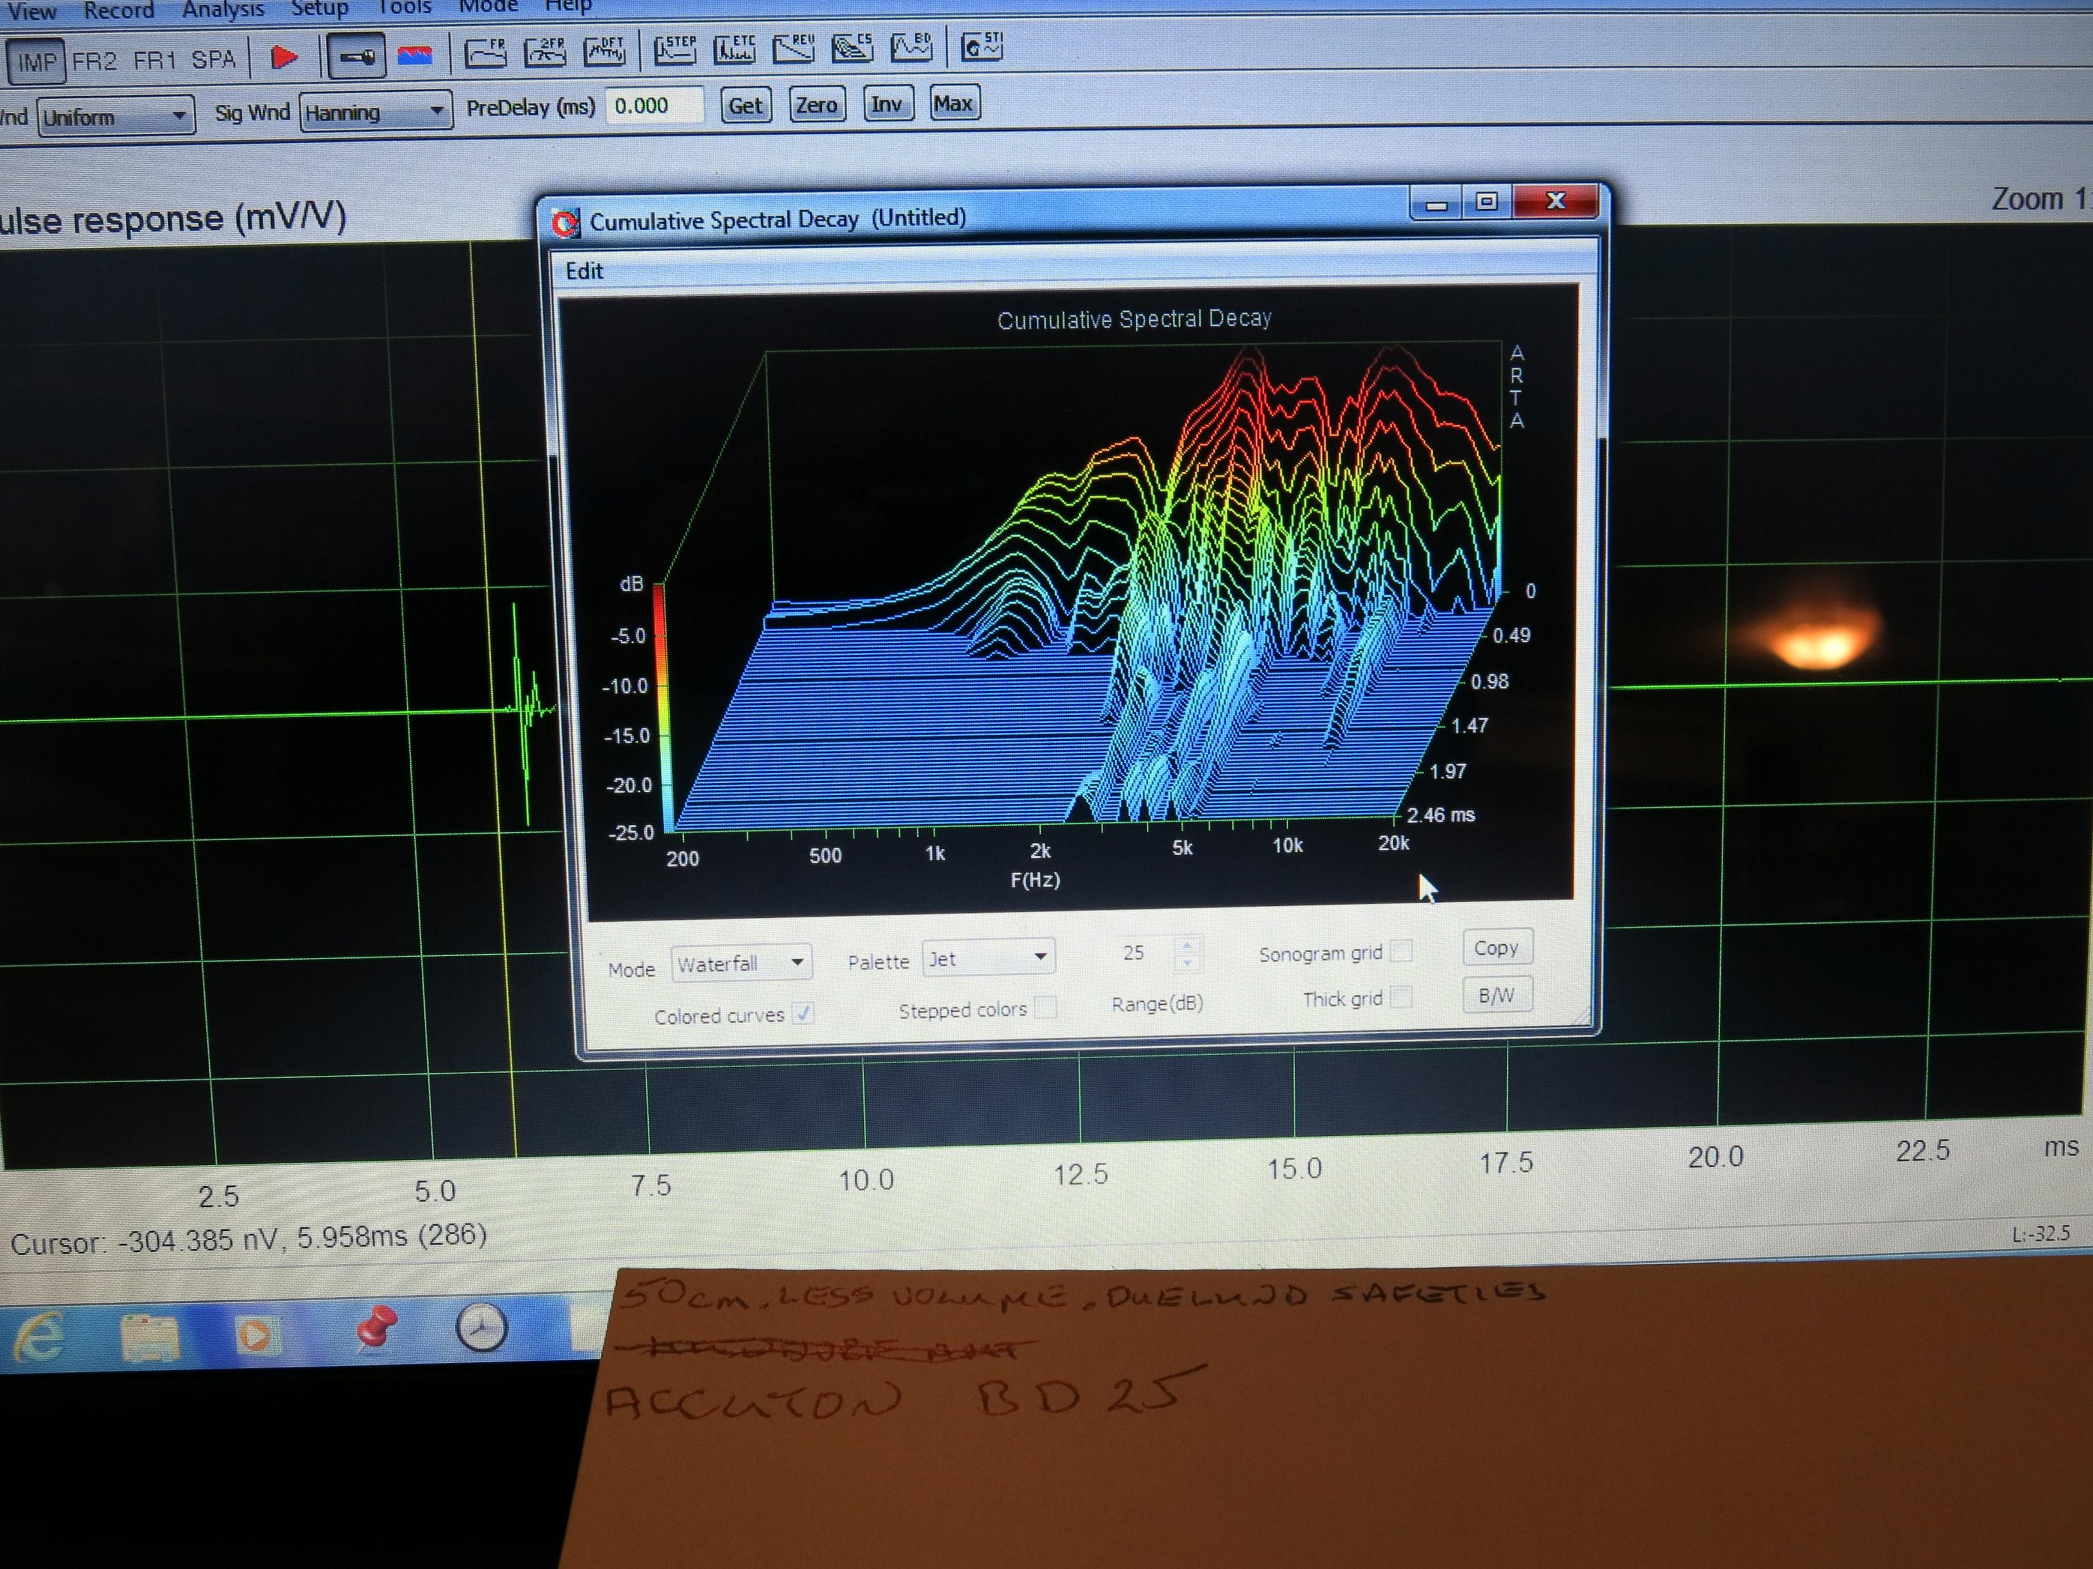The width and height of the screenshot is (2093, 1569).
Task: Toggle the microphone input toolbar icon
Action: click(x=356, y=57)
